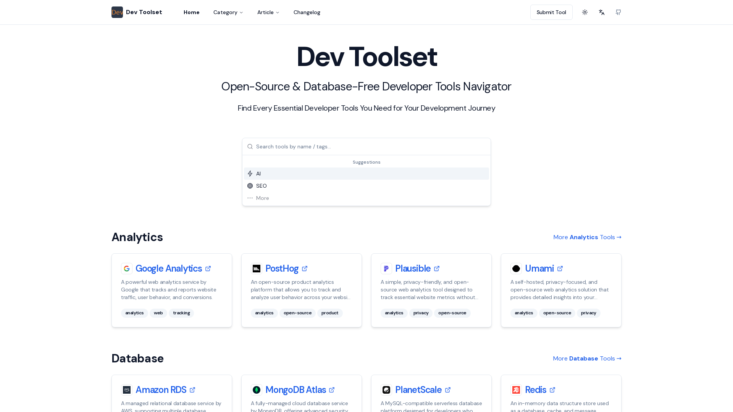Open the language translation switcher icon
The width and height of the screenshot is (733, 412).
pos(602,12)
